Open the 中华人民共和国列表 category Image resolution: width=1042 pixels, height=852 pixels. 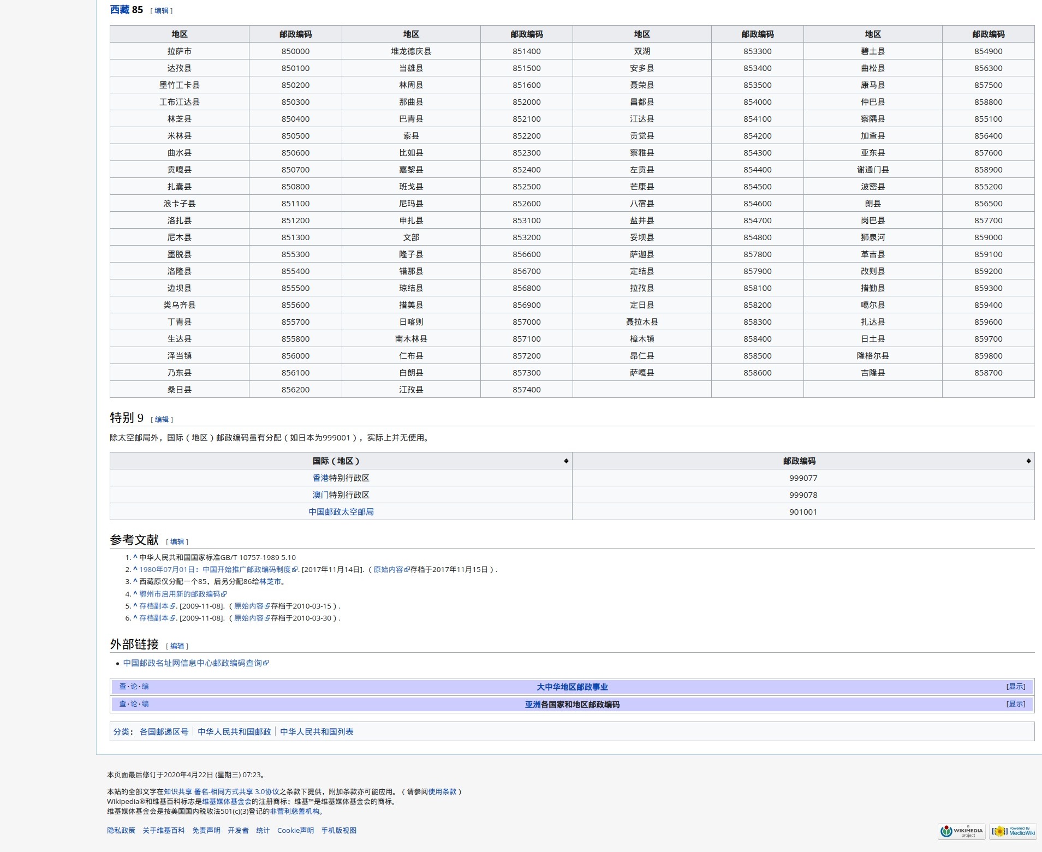(317, 732)
